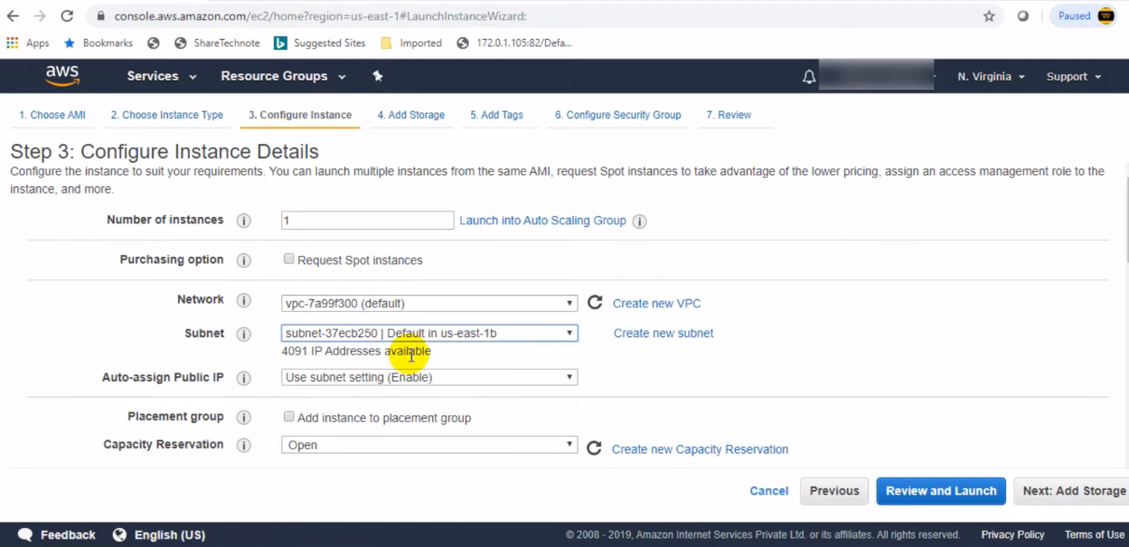Open the notifications bell
1129x547 pixels.
tap(809, 77)
